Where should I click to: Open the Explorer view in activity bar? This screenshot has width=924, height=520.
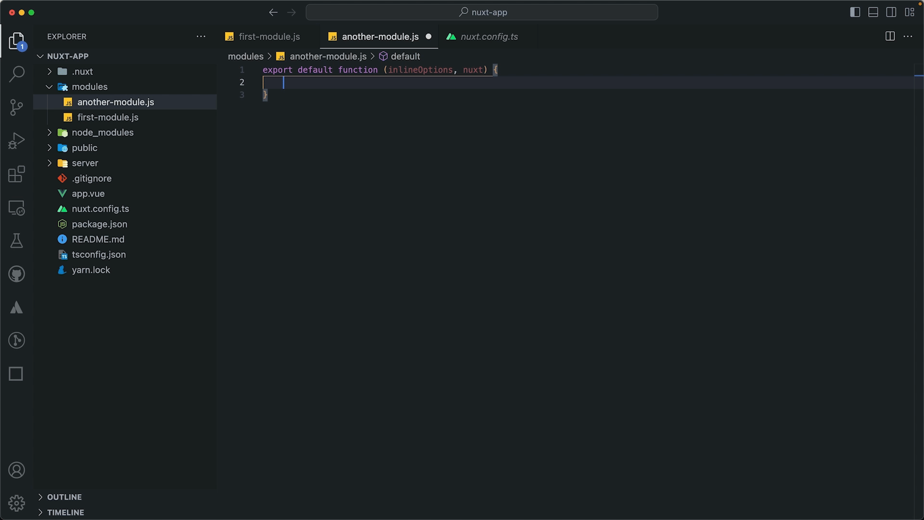pos(16,41)
